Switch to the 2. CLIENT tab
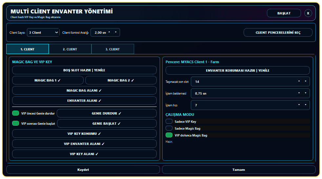 coord(70,49)
